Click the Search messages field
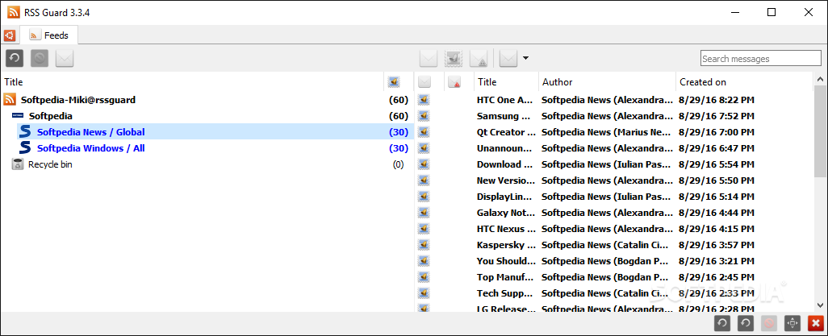Image resolution: width=828 pixels, height=336 pixels. coord(761,59)
